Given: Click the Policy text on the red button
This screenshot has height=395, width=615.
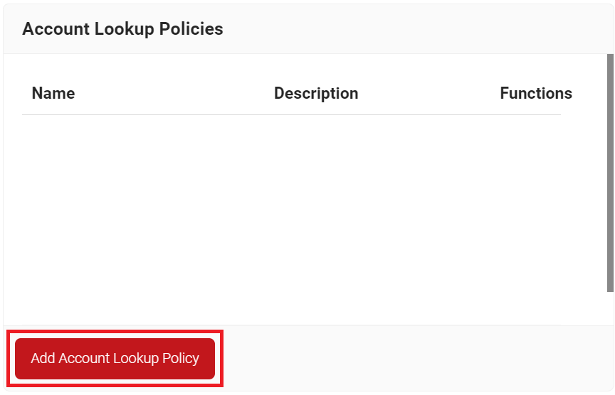Looking at the screenshot, I should (181, 359).
